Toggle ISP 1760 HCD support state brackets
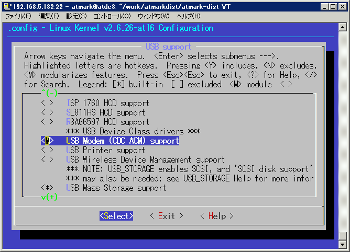 47,103
